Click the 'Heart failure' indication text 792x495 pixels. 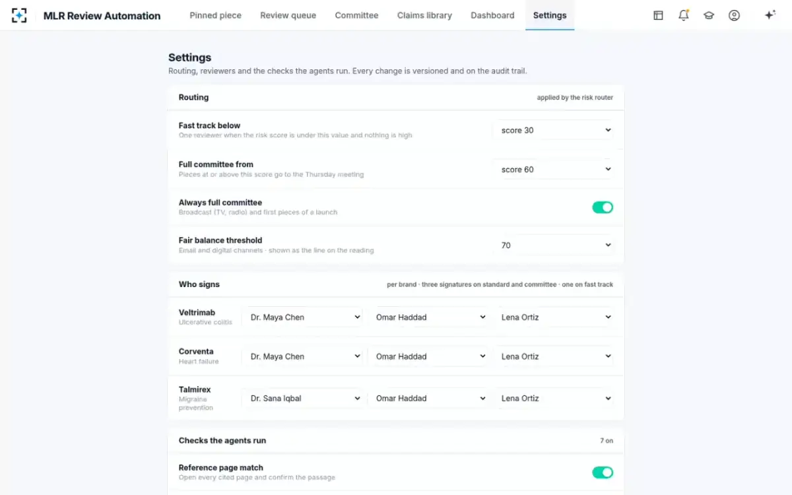[199, 362]
